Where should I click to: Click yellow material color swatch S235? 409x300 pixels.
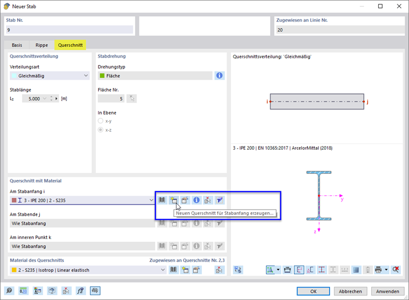[x=14, y=270]
